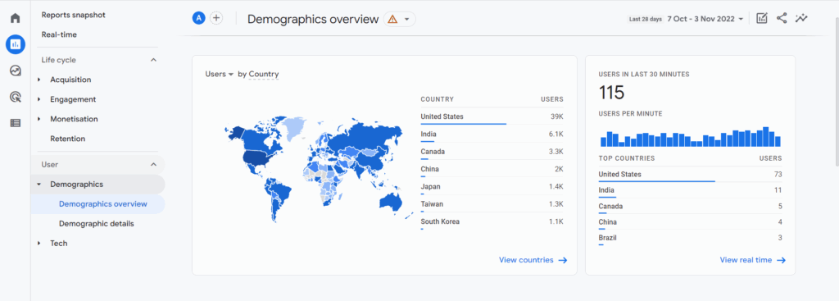Click the United States row with 39K users
The height and width of the screenshot is (301, 839).
pos(492,116)
